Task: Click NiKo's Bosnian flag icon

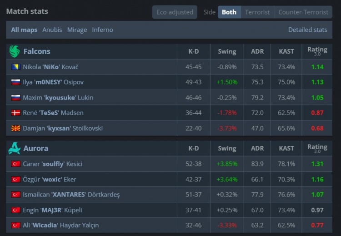Action: tap(15, 67)
